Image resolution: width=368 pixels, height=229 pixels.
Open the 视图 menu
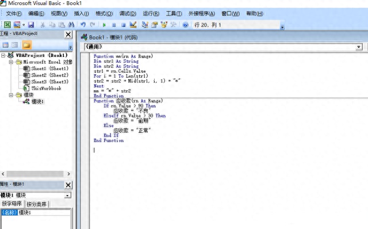point(59,14)
